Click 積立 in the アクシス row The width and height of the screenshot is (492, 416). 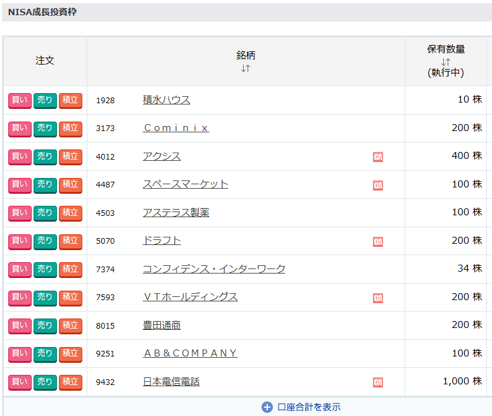(x=70, y=157)
